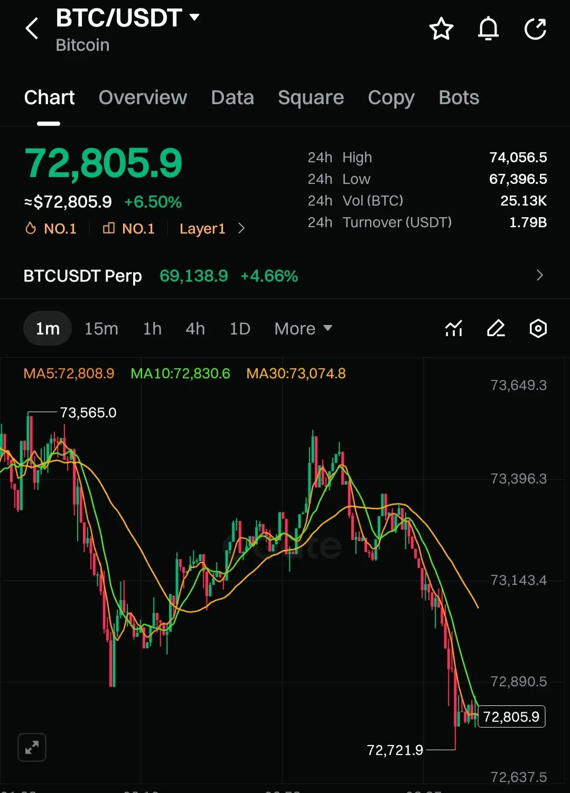Screen dimensions: 570x793
Task: Open the chart indicators icon
Action: coord(454,329)
